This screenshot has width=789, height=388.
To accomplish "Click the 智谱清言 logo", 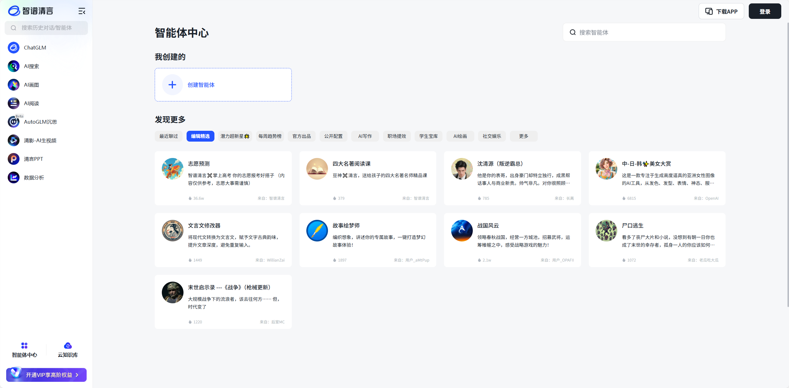I will [30, 11].
